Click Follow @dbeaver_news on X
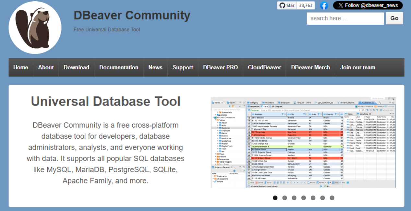Image resolution: width=411 pixels, height=211 pixels. click(368, 6)
